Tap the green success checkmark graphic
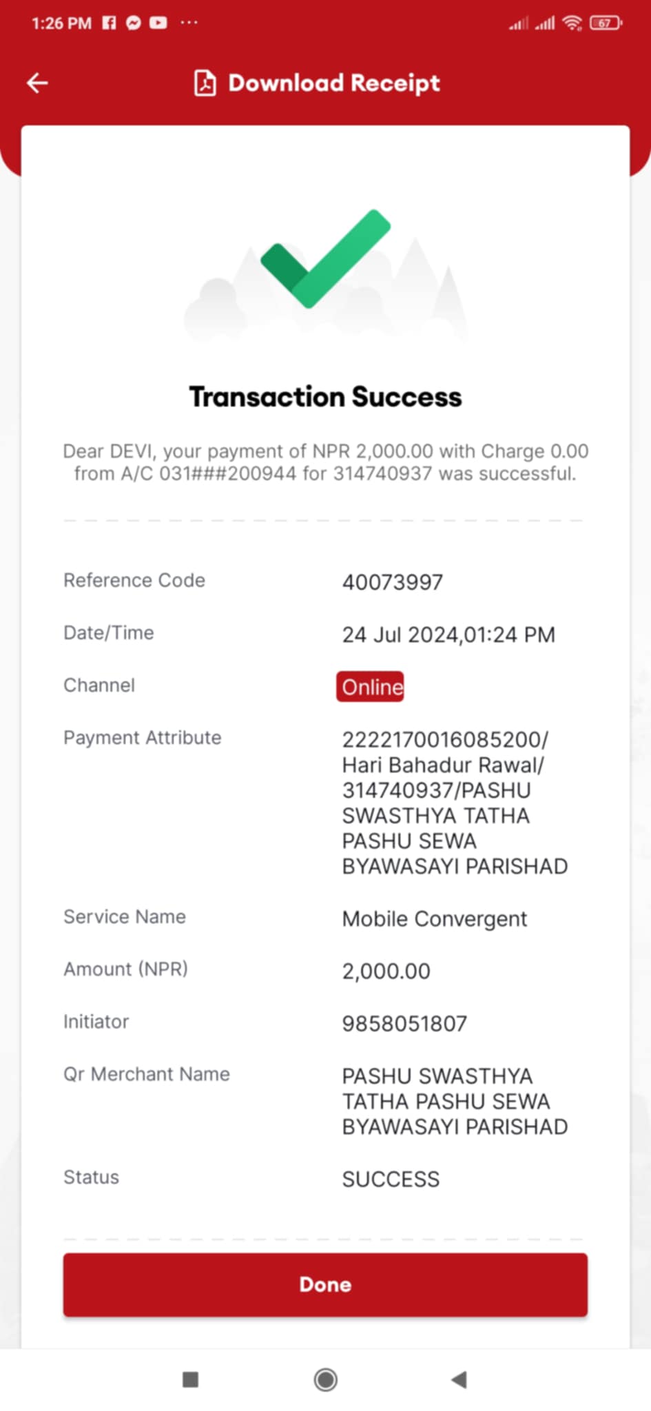Viewport: 651px width, 1411px height. (325, 259)
